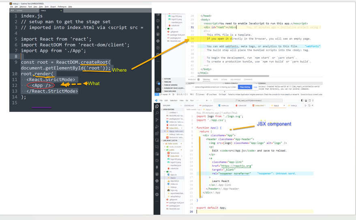Click the history icon beside the editor tabs

coord(309,105)
